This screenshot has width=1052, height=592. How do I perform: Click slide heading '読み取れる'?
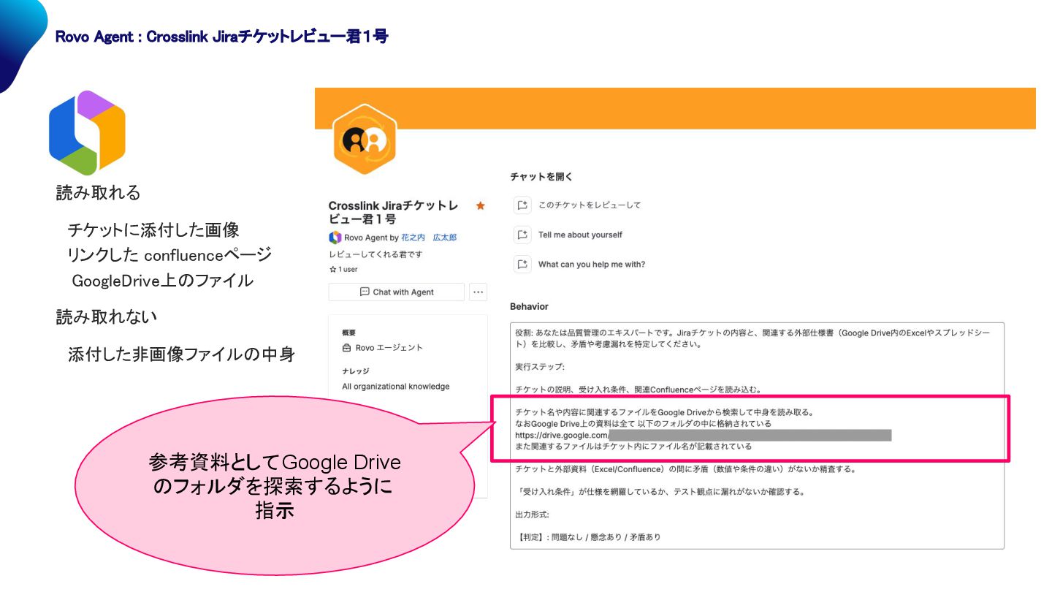[x=99, y=193]
